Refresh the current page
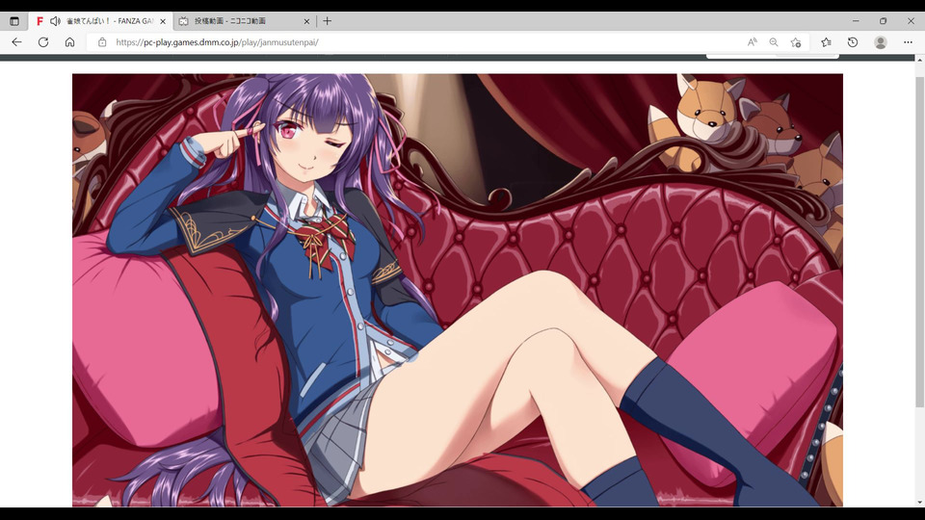This screenshot has height=520, width=925. pos(43,42)
